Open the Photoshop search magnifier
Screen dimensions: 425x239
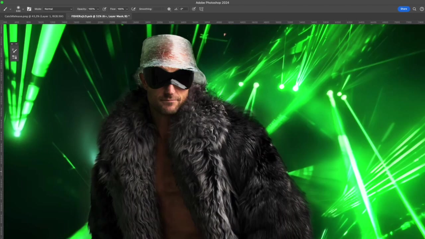point(414,9)
